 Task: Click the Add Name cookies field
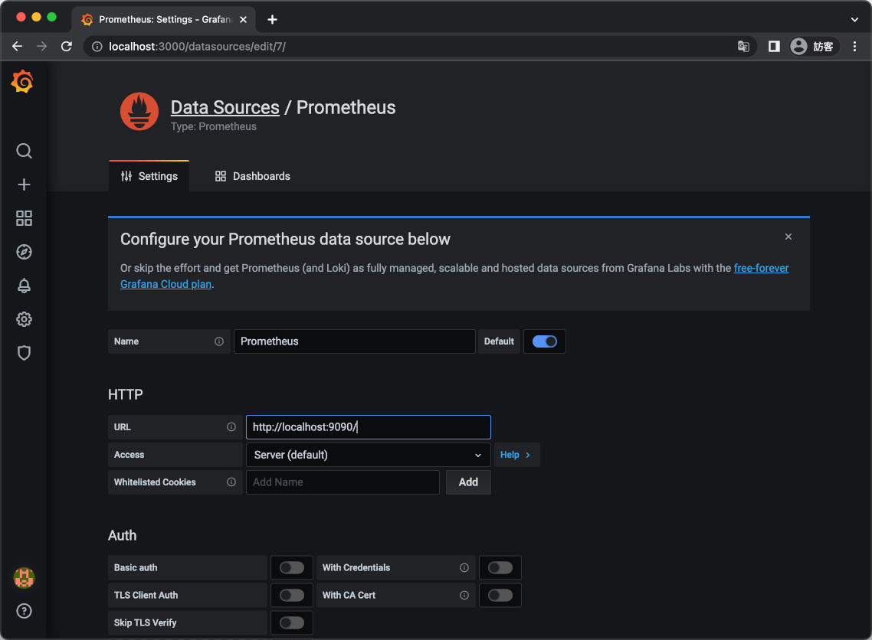coord(343,482)
